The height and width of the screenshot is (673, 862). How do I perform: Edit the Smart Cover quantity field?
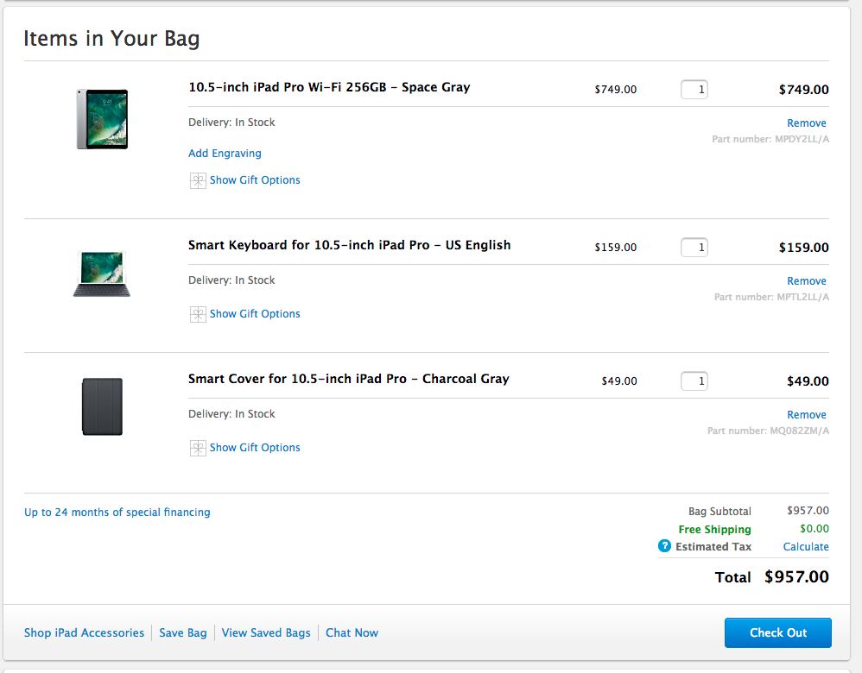pos(694,381)
